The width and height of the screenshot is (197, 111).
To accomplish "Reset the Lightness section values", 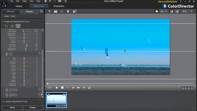I will click(39, 95).
